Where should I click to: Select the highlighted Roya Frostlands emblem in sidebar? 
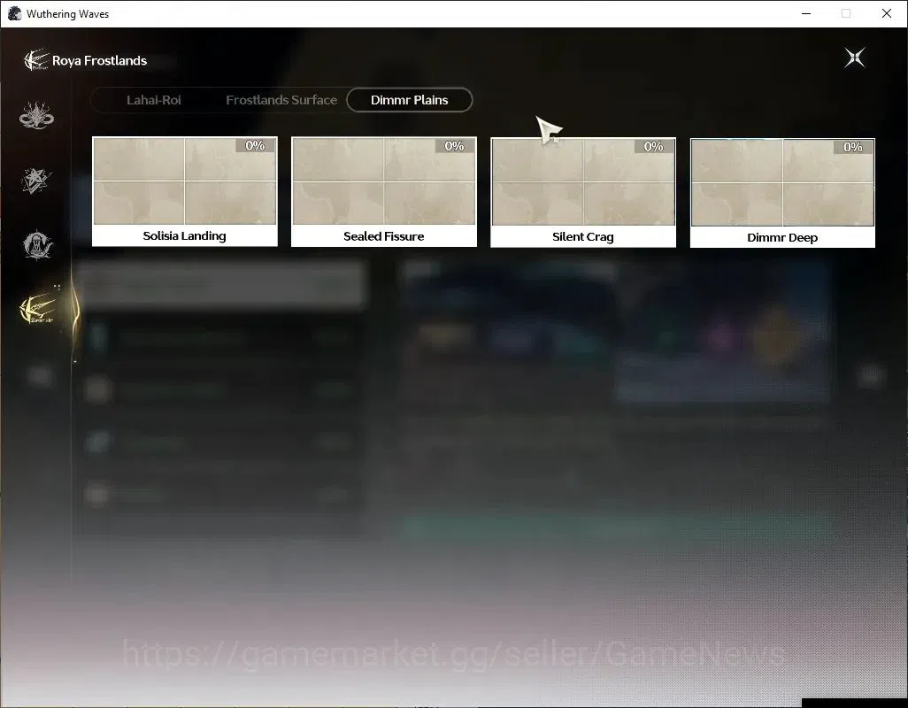point(37,309)
